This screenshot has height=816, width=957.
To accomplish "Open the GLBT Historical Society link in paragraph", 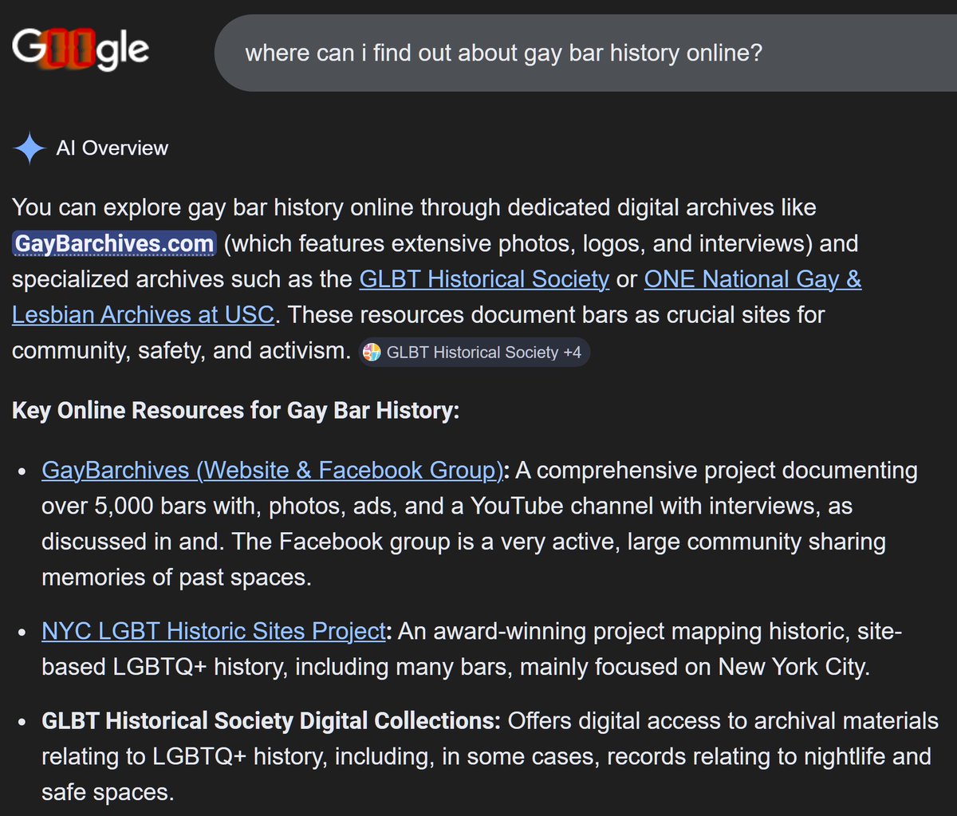I will (484, 279).
